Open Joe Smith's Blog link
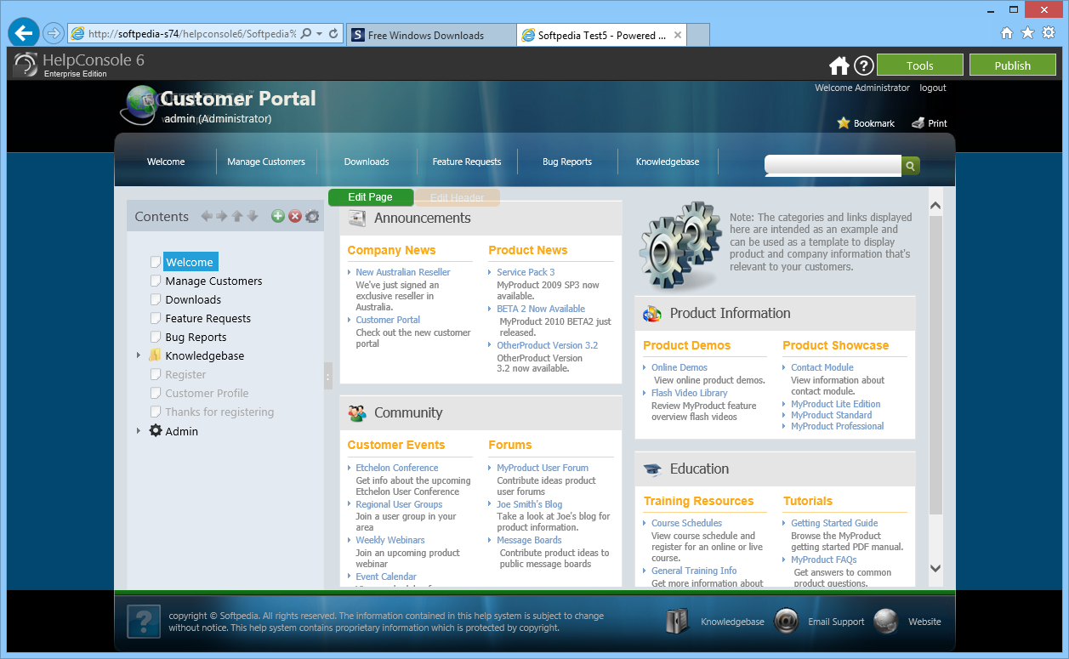 530,504
